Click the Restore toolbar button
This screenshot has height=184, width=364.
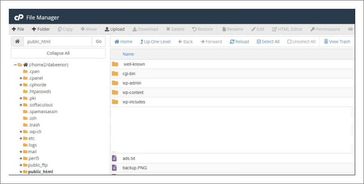[203, 29]
